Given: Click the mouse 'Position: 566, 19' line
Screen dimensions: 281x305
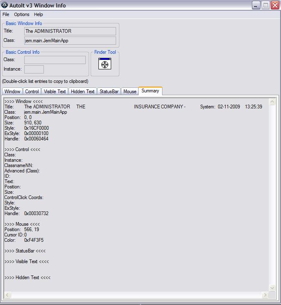Looking at the screenshot, I should [22, 229].
